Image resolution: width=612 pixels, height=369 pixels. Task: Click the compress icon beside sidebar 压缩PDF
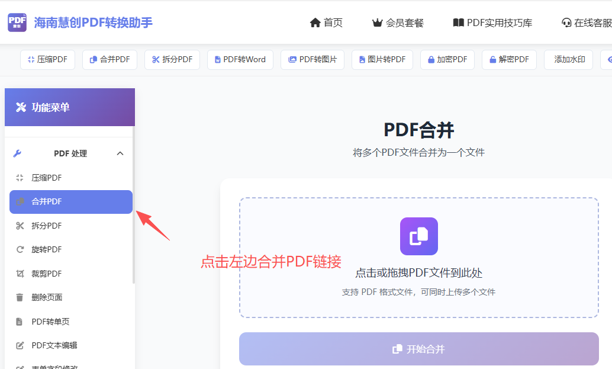click(20, 178)
